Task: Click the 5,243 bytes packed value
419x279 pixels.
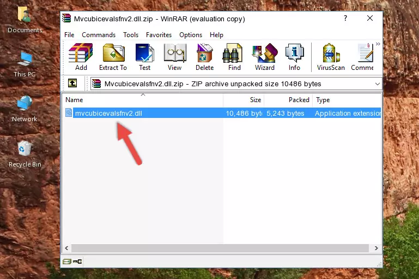Action: tap(285, 114)
